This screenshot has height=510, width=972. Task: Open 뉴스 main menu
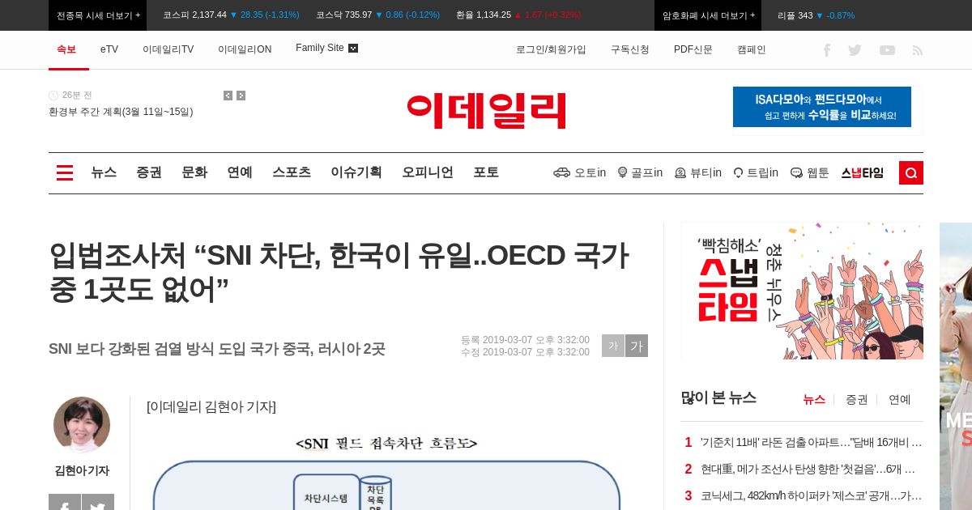point(104,172)
